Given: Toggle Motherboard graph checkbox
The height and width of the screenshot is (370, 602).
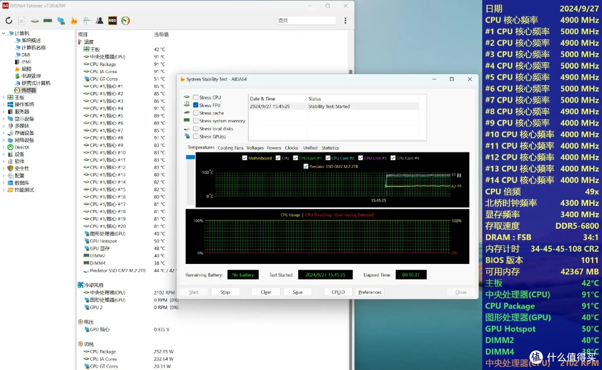Looking at the screenshot, I should pyautogui.click(x=245, y=158).
